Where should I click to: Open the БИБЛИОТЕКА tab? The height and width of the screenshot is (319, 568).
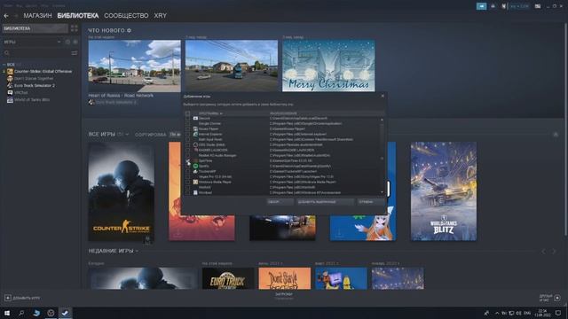78,16
